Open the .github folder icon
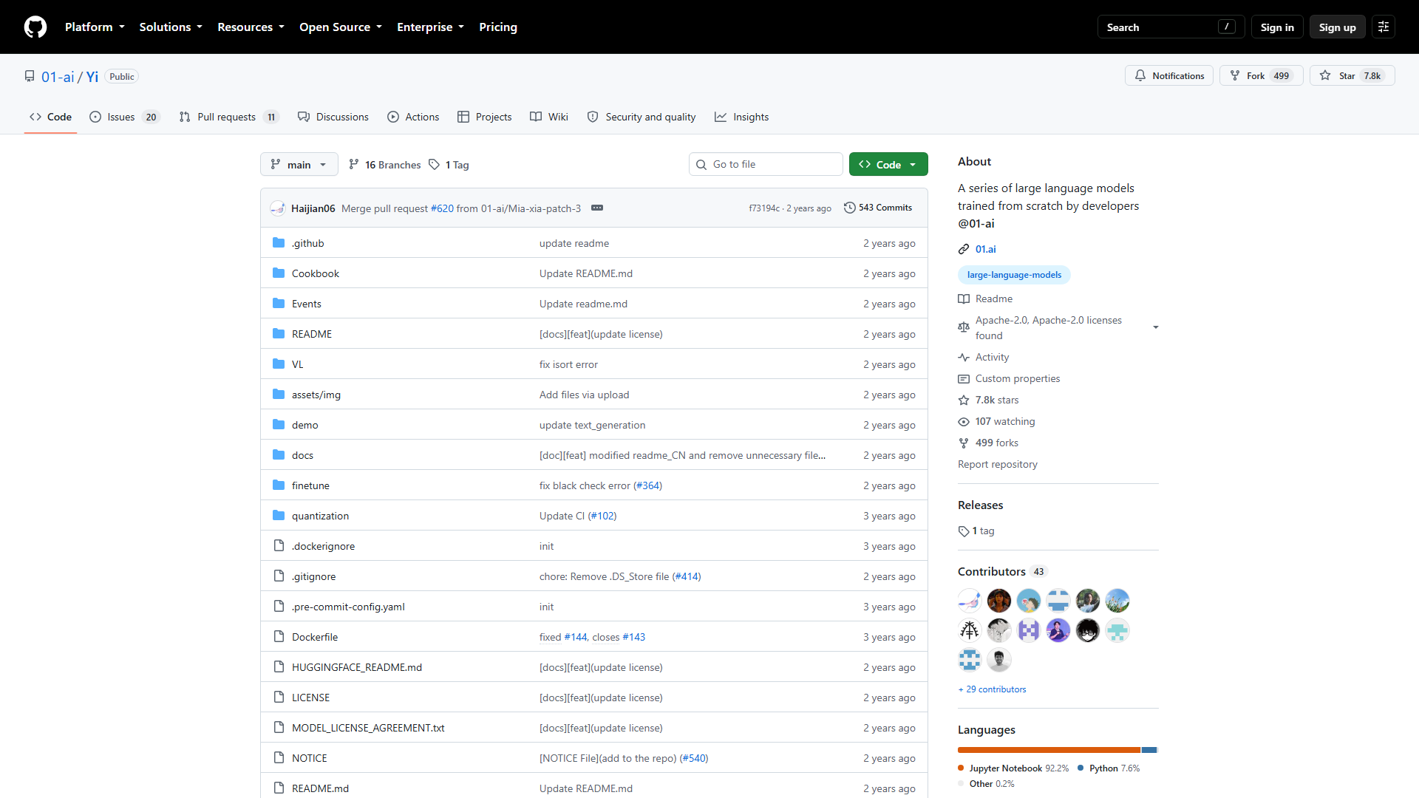 click(279, 243)
